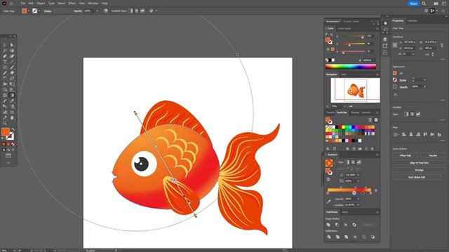Screen dimensions: 449x252
Task: Select the Ellipse shape tool
Action: tap(5, 67)
